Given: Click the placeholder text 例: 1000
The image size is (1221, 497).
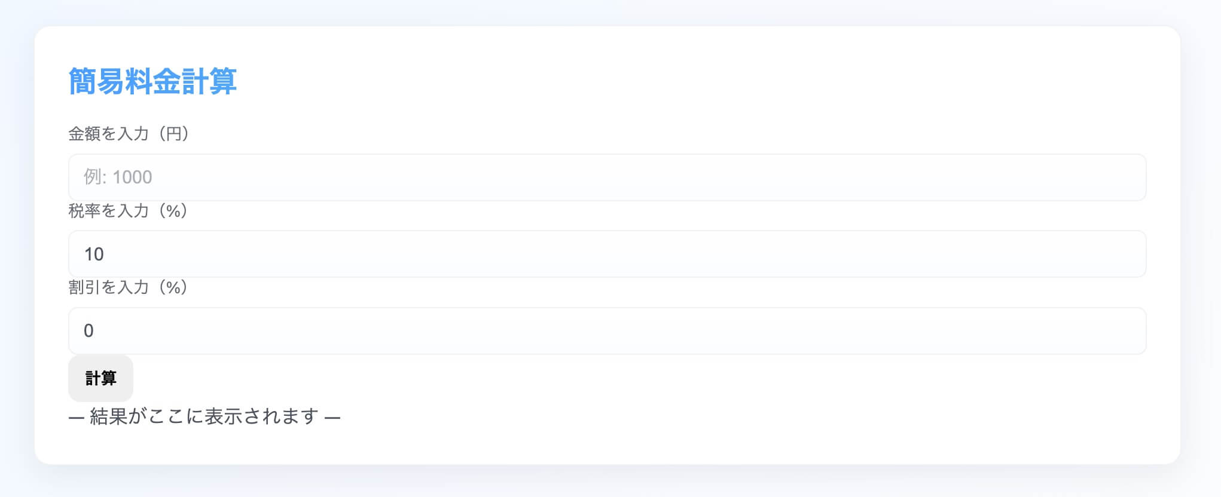Looking at the screenshot, I should point(118,177).
